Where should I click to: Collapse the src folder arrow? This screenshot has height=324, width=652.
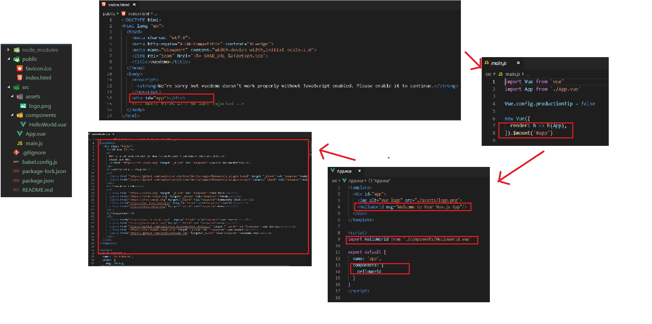(x=9, y=87)
